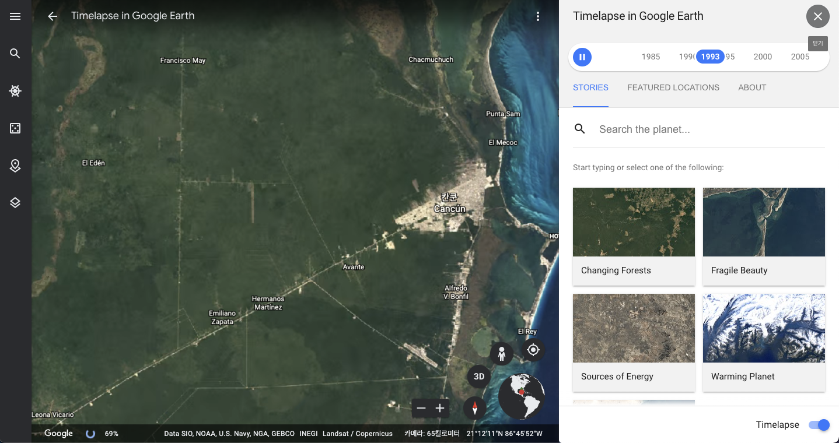Pause the timelapse playback
Viewport: 839px width, 443px height.
582,57
